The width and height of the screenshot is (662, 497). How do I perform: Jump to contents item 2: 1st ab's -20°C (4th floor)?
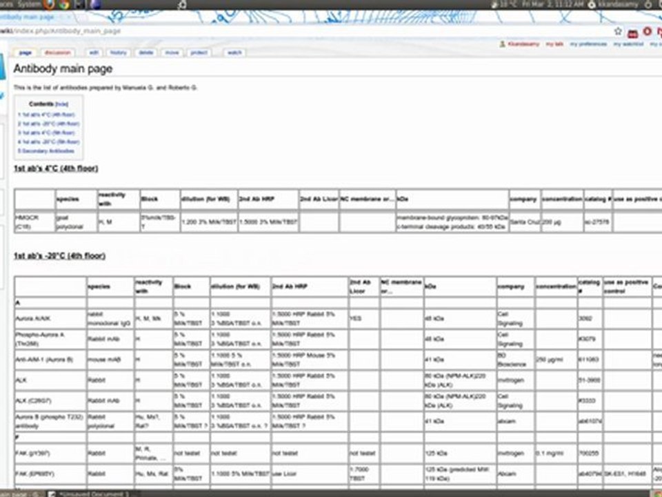click(48, 124)
